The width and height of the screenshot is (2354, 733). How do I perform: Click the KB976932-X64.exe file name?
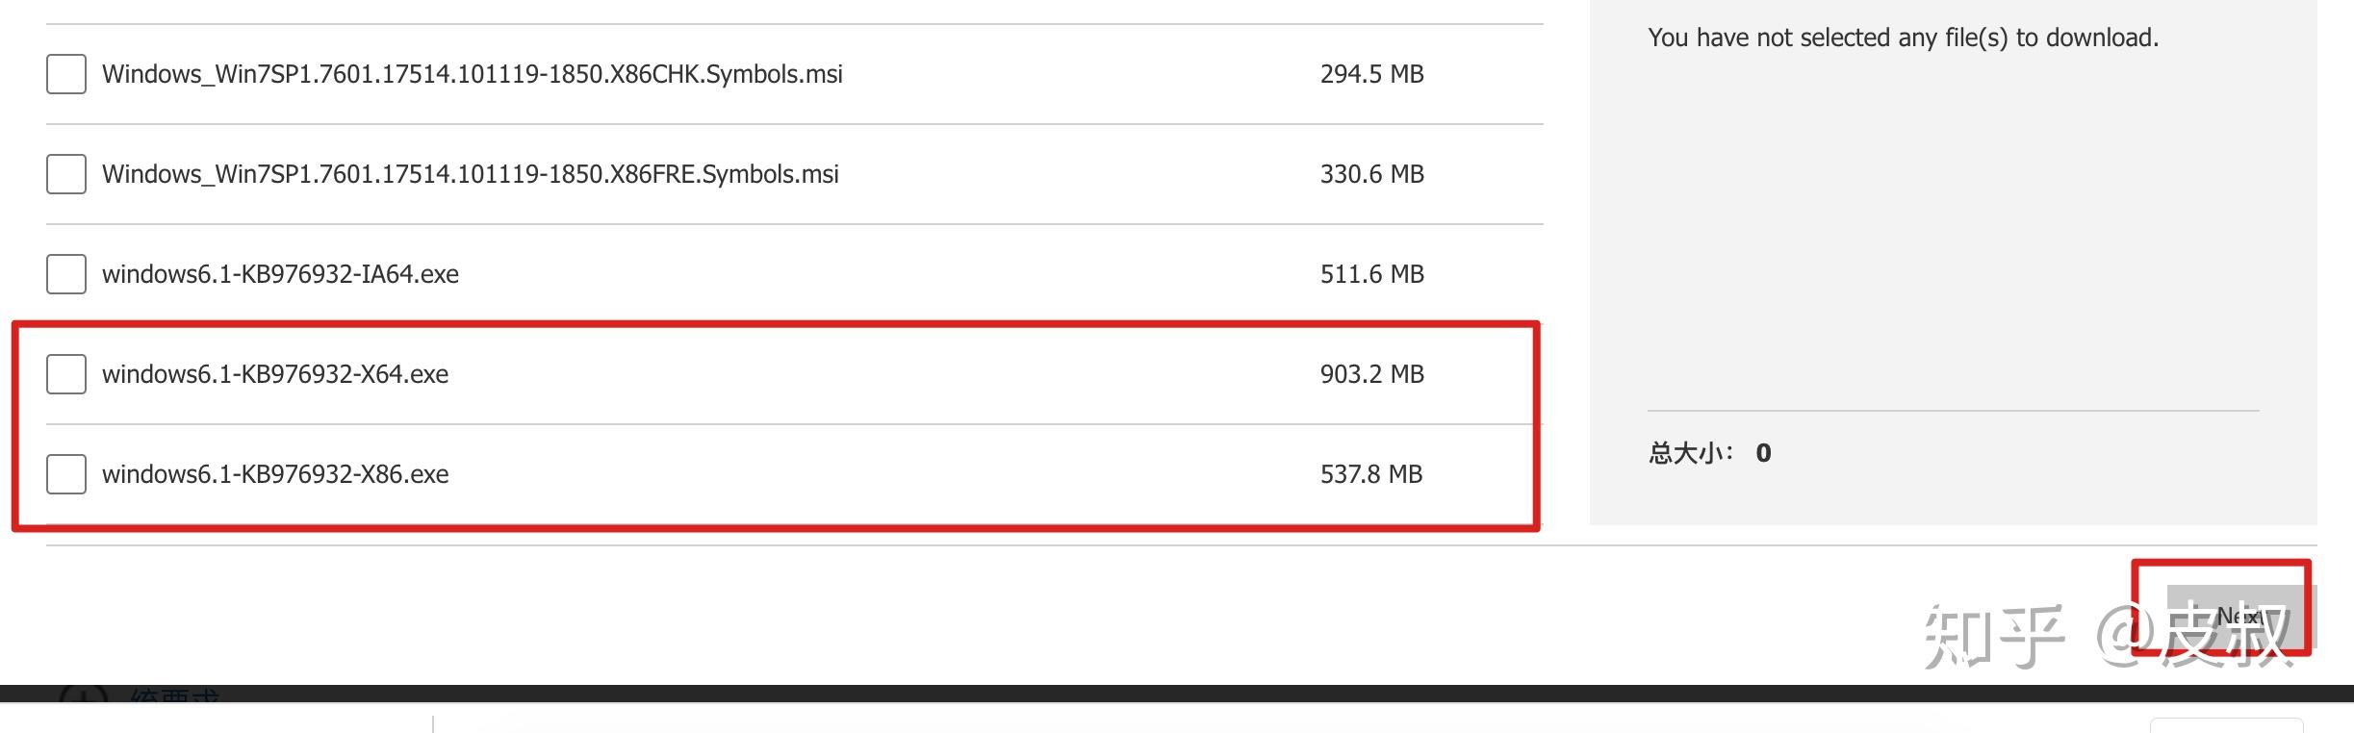(275, 374)
